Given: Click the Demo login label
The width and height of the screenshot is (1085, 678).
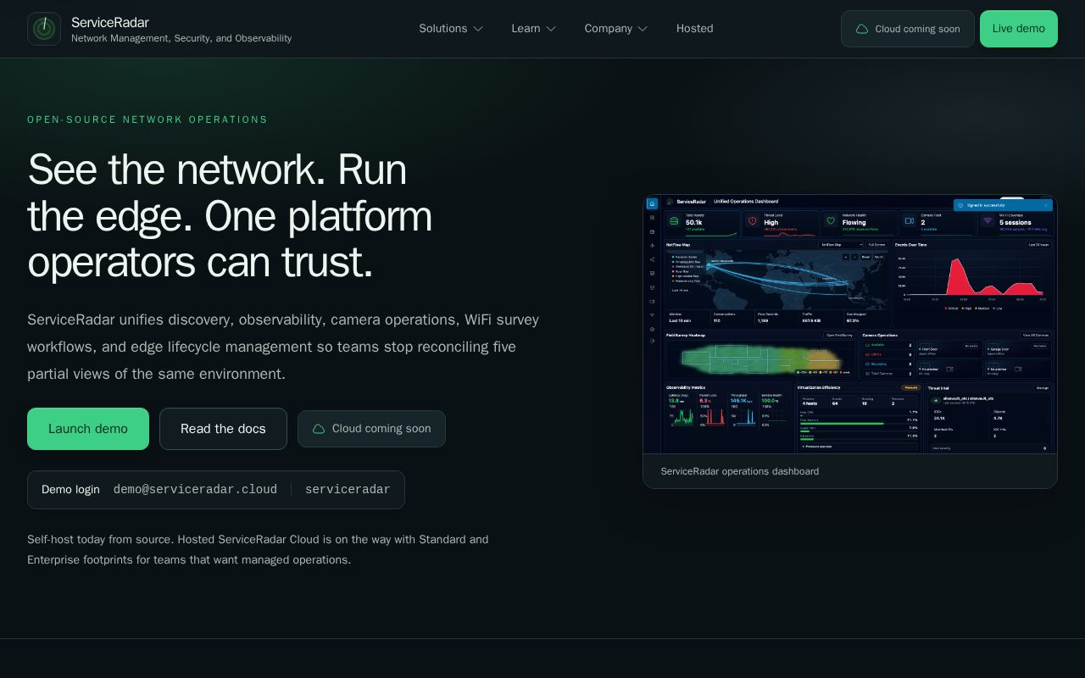Looking at the screenshot, I should click(x=70, y=490).
